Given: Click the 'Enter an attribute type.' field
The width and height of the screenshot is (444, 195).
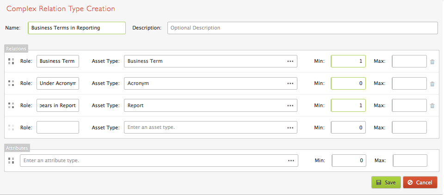Looking at the screenshot, I should coord(159,160).
